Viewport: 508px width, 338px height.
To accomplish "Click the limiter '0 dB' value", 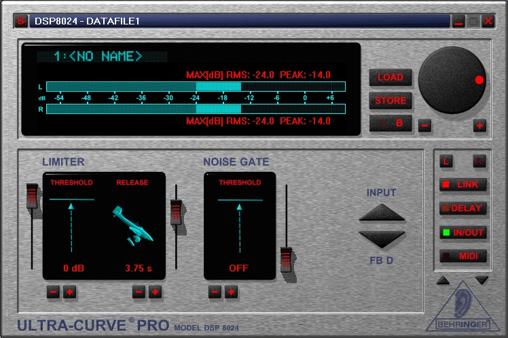I will pyautogui.click(x=73, y=268).
